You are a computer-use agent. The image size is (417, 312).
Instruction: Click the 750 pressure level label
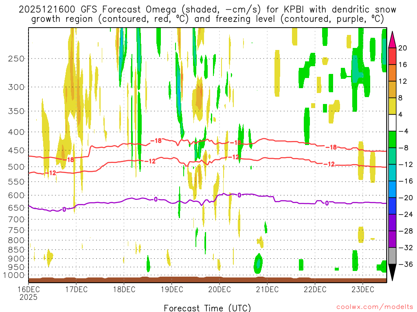[16, 230]
